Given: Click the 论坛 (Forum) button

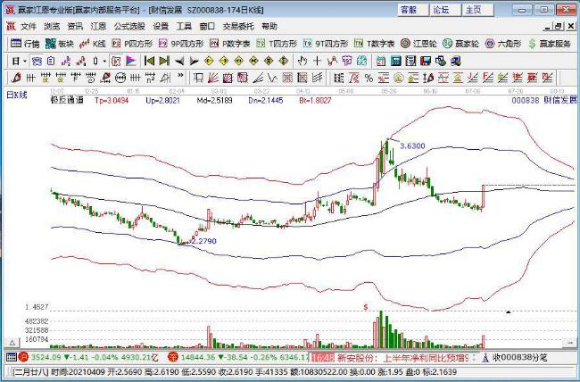Looking at the screenshot, I should tap(441, 10).
